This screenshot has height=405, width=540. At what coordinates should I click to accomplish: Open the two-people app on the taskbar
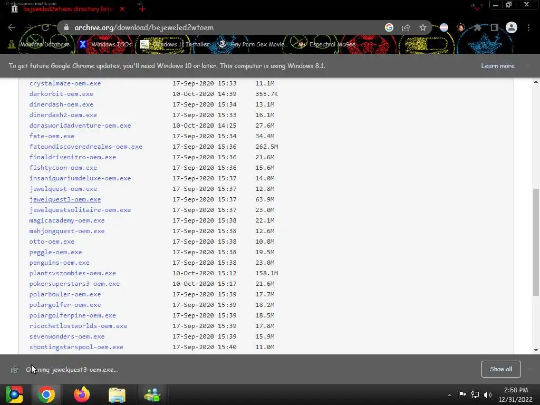click(152, 394)
